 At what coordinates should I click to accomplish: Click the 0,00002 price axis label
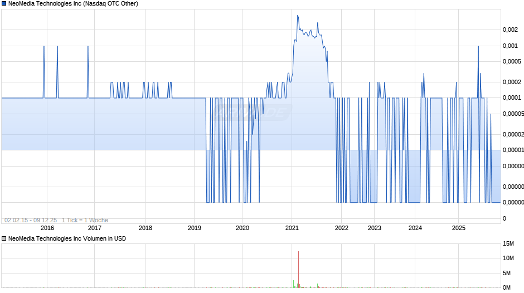click(513, 134)
